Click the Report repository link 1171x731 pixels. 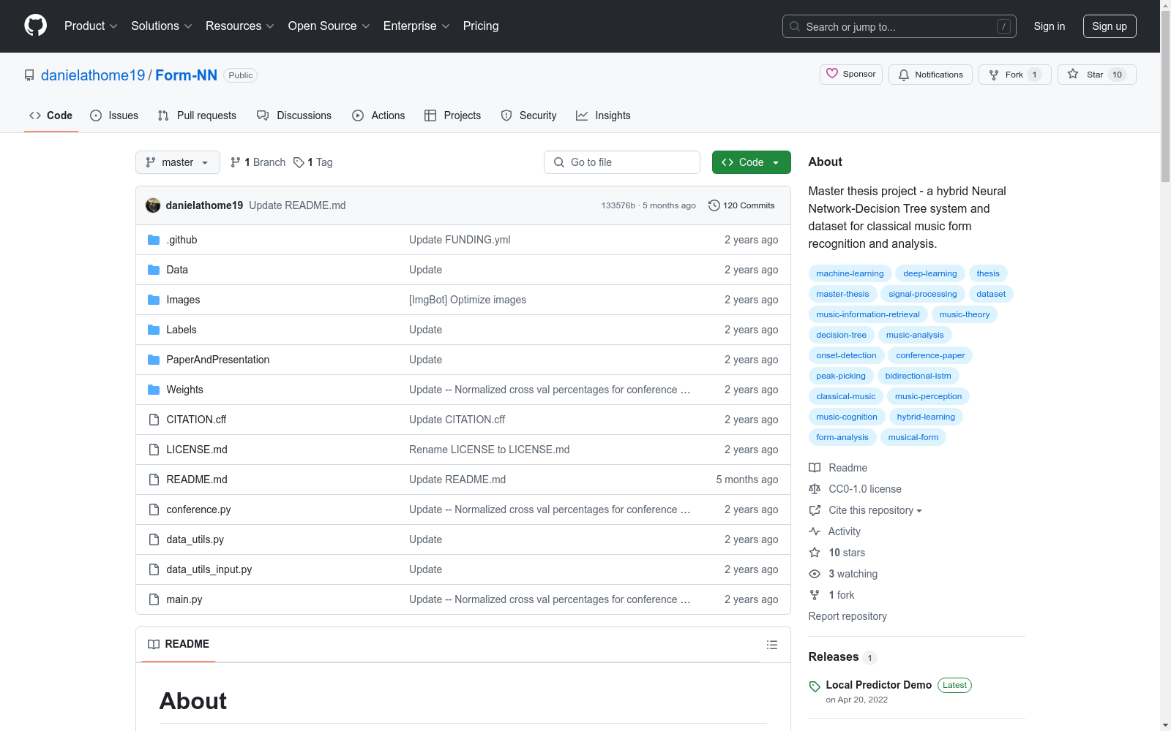[848, 616]
